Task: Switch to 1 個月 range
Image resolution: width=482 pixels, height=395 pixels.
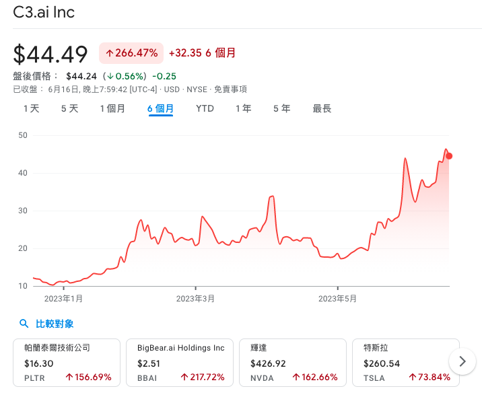Action: (x=112, y=108)
